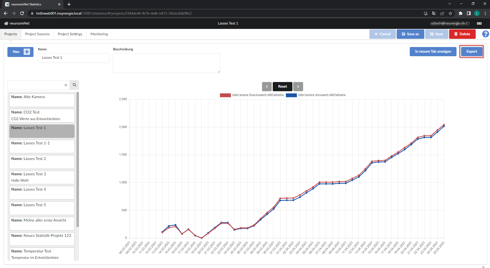This screenshot has height=268, width=490.
Task: Click the Delete trash can icon
Action: 456,34
